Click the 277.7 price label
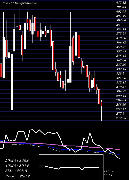The height and width of the screenshot is (180, 129). pyautogui.click(x=120, y=113)
